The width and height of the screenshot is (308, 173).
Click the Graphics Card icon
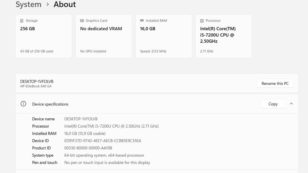pos(82,21)
